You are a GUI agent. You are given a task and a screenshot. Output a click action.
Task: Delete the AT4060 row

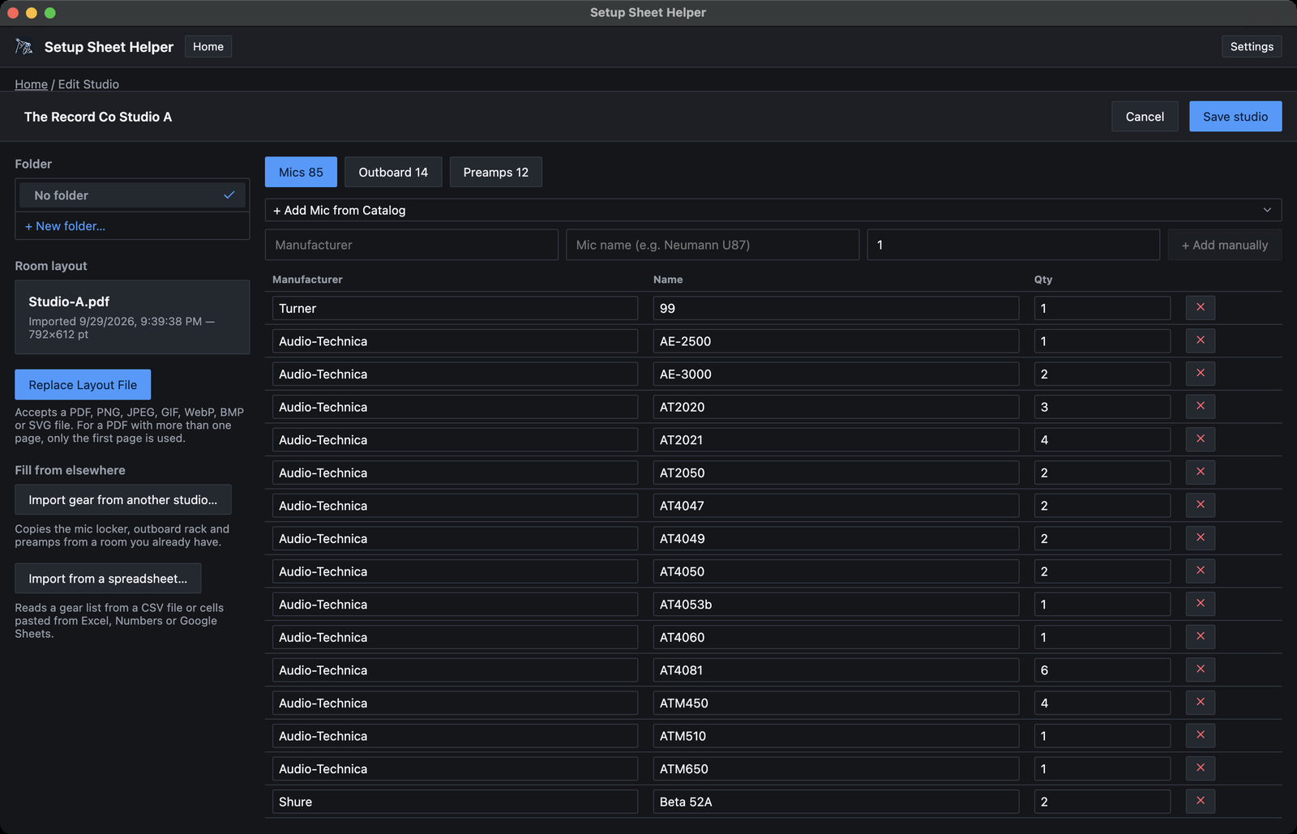(1200, 636)
